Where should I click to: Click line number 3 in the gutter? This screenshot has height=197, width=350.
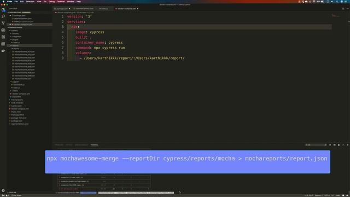click(x=62, y=27)
